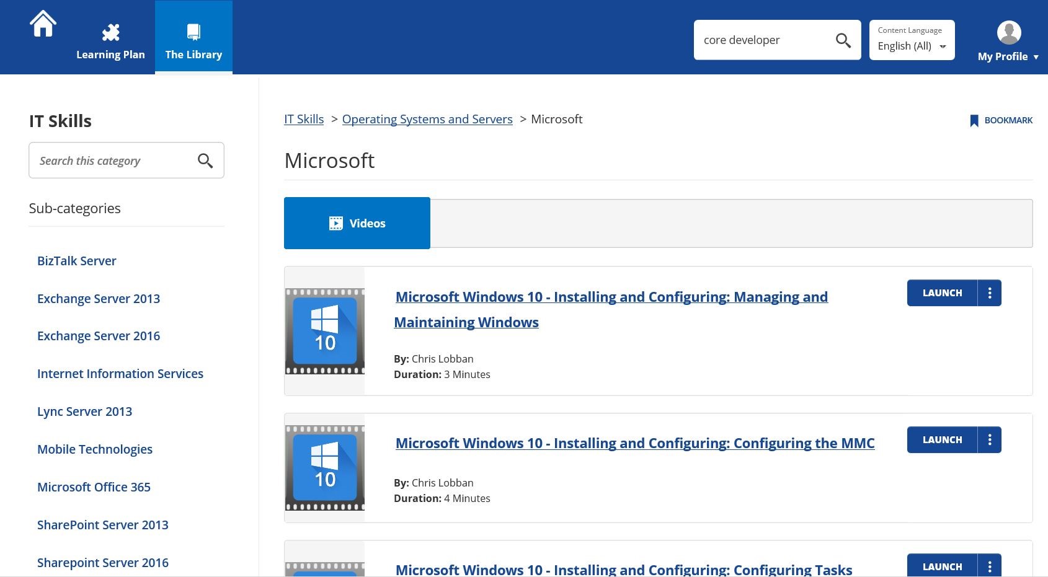Open Exchange Server 2016 sub-category
This screenshot has width=1048, height=577.
(99, 336)
